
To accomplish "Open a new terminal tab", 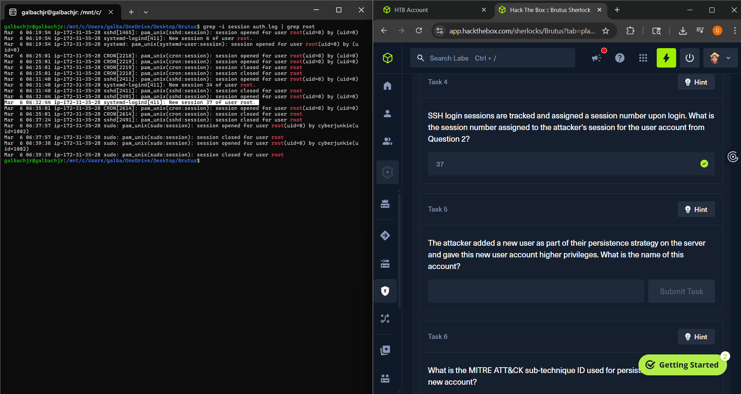I will tap(131, 12).
